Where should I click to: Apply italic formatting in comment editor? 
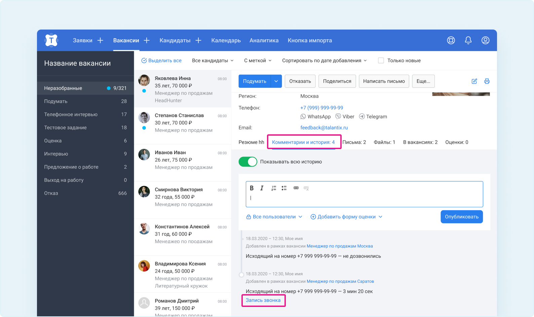tap(262, 188)
